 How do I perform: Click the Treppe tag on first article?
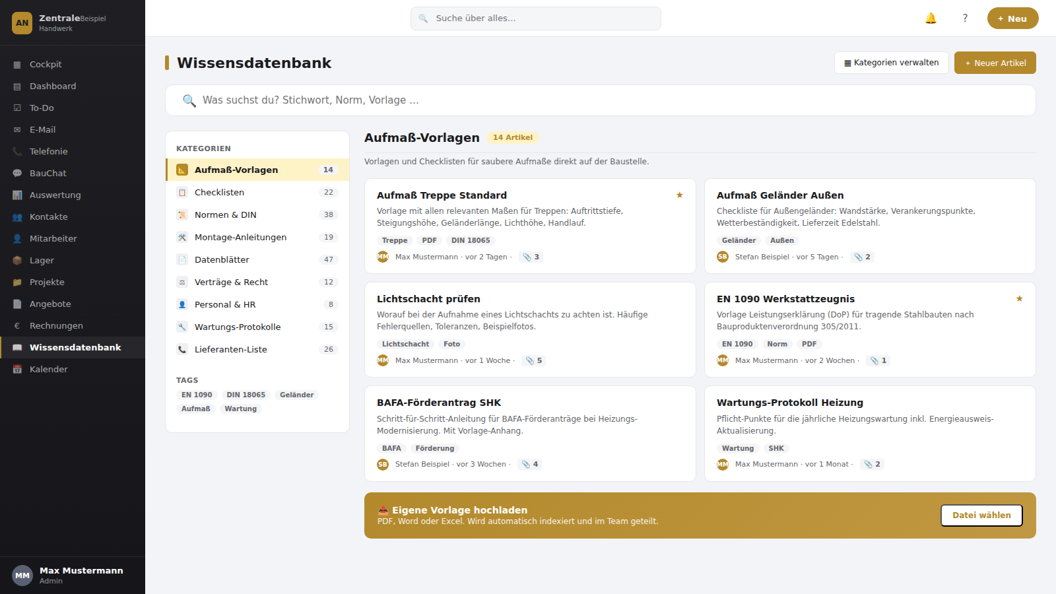click(x=395, y=240)
